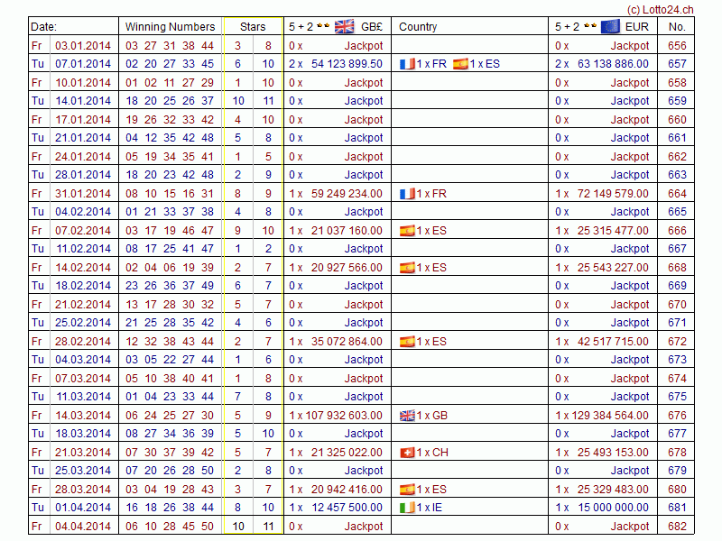Click the Spanish flag in the 28.02.2014 row

click(x=406, y=342)
